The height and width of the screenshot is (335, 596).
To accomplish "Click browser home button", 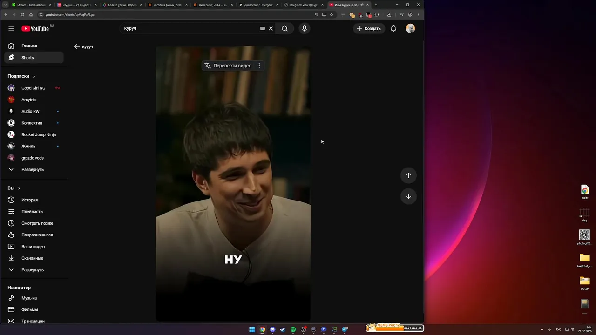I will [x=31, y=14].
